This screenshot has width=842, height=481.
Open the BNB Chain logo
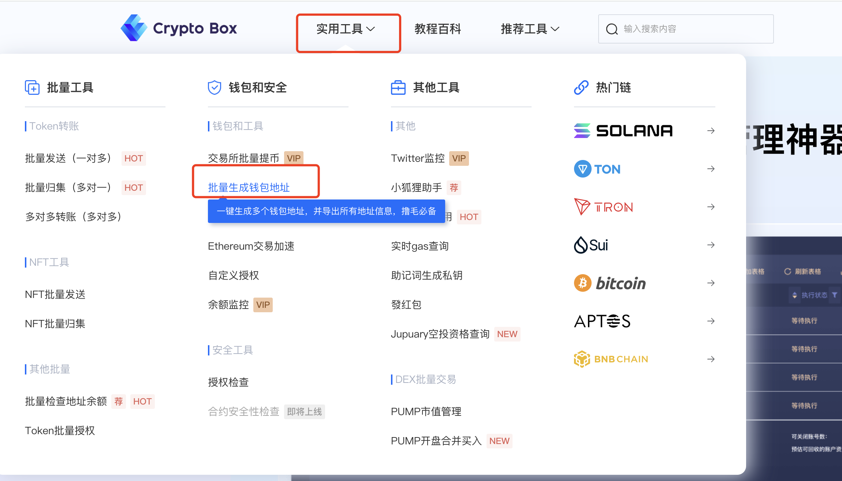(611, 359)
